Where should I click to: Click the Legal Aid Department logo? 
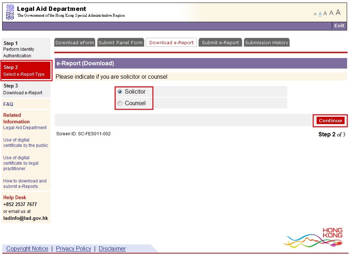(9, 12)
